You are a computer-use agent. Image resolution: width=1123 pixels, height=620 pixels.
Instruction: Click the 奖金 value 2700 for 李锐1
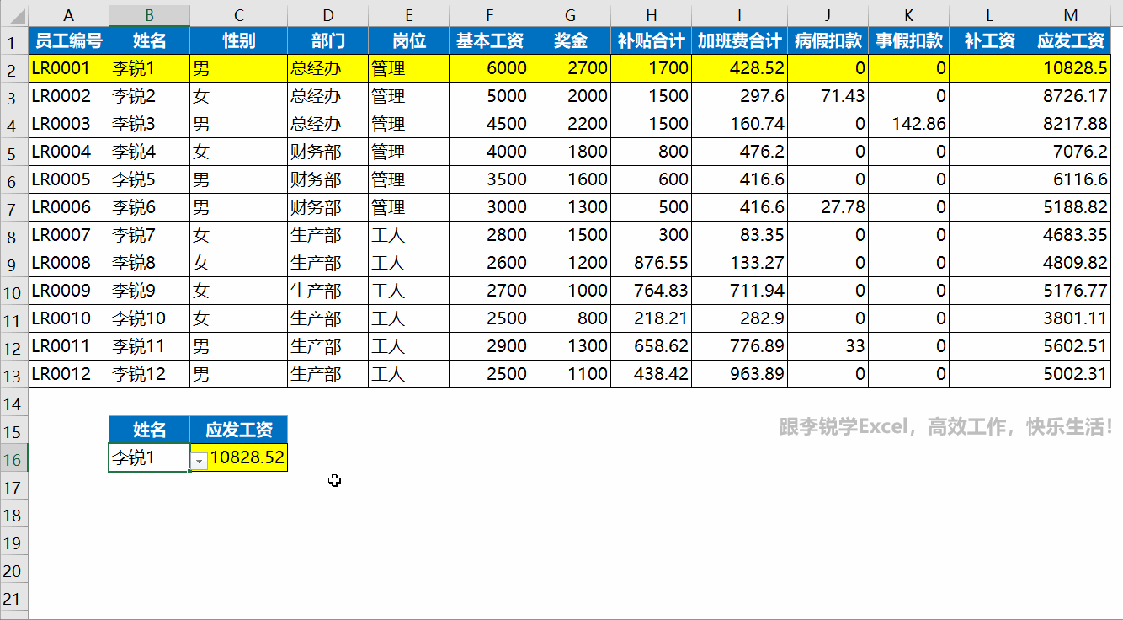[570, 67]
